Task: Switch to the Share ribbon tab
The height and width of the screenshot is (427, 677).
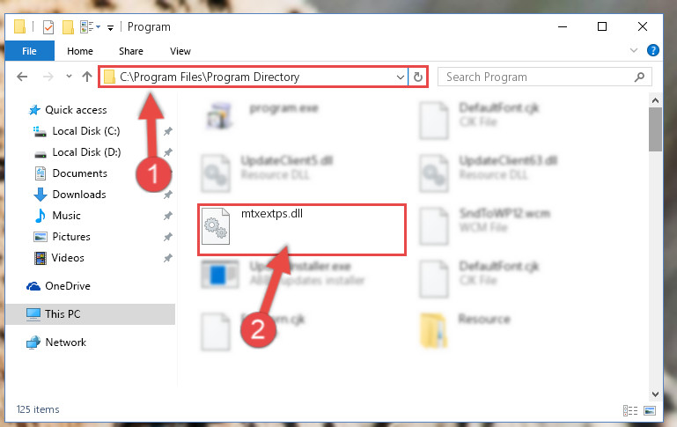Action: tap(131, 51)
